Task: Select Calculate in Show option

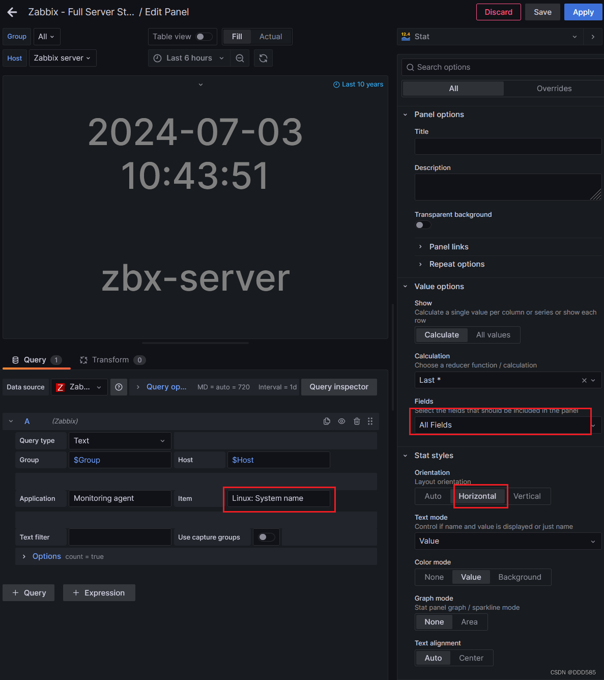Action: (x=442, y=335)
